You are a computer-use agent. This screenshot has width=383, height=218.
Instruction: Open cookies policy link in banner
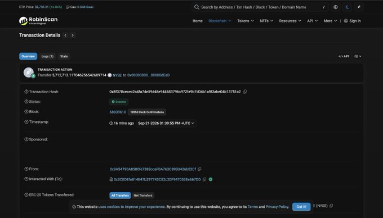click(x=132, y=207)
